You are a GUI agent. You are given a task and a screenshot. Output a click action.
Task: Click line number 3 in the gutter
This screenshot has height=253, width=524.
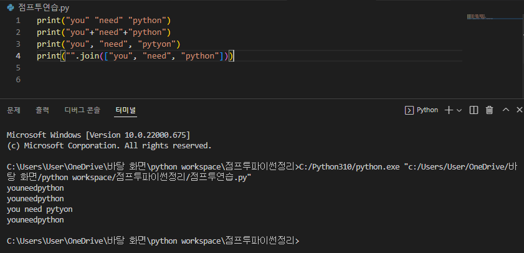pos(18,44)
